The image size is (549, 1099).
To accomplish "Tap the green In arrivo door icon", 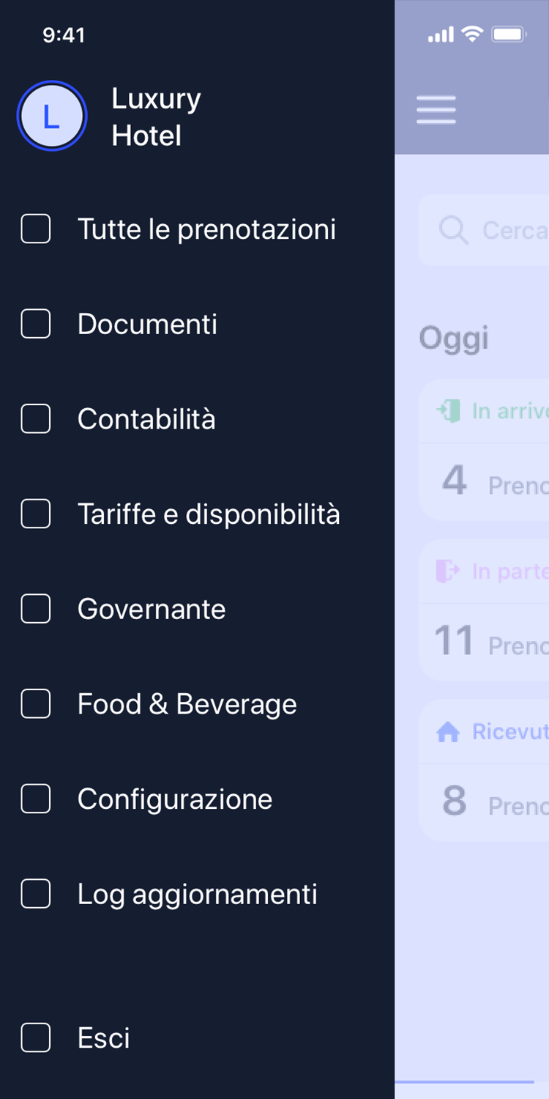I will click(448, 410).
